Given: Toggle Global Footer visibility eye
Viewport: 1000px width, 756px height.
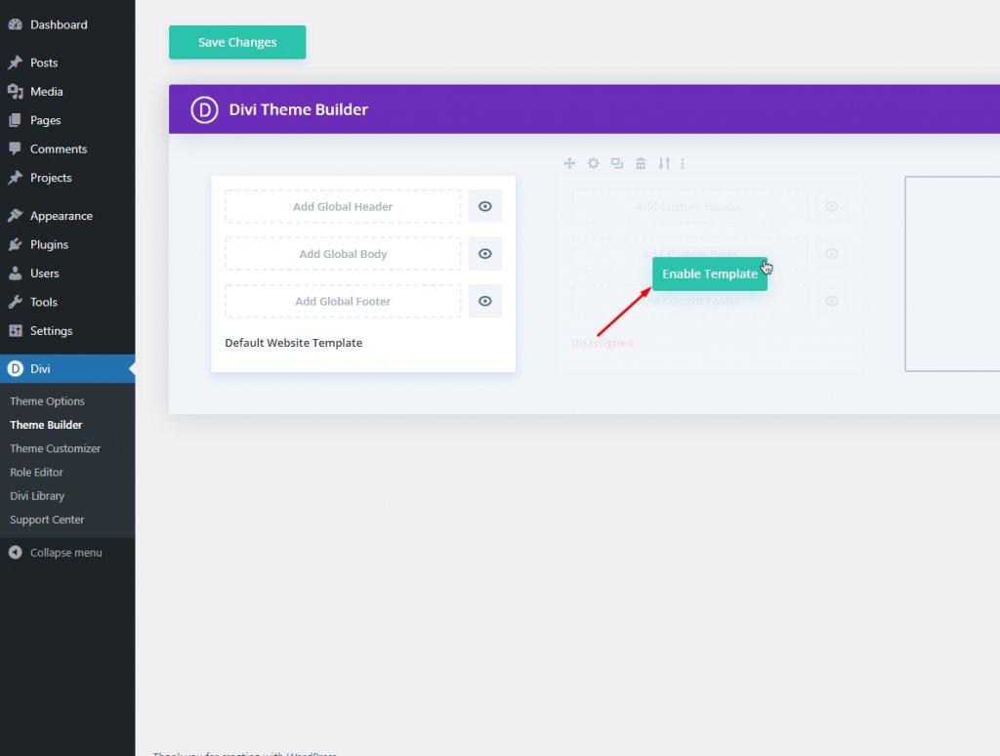Looking at the screenshot, I should (x=484, y=301).
